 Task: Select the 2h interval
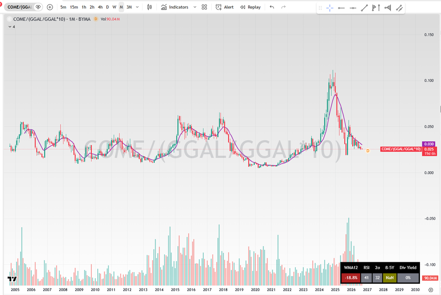92,7
